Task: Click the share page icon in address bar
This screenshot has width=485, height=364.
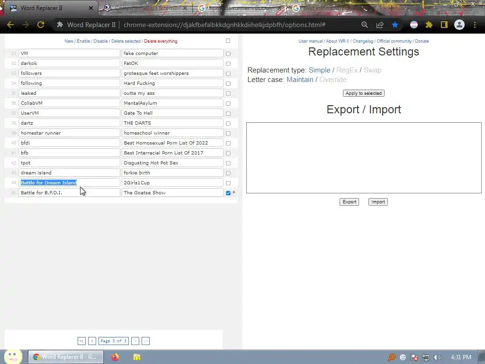Action: pos(380,25)
